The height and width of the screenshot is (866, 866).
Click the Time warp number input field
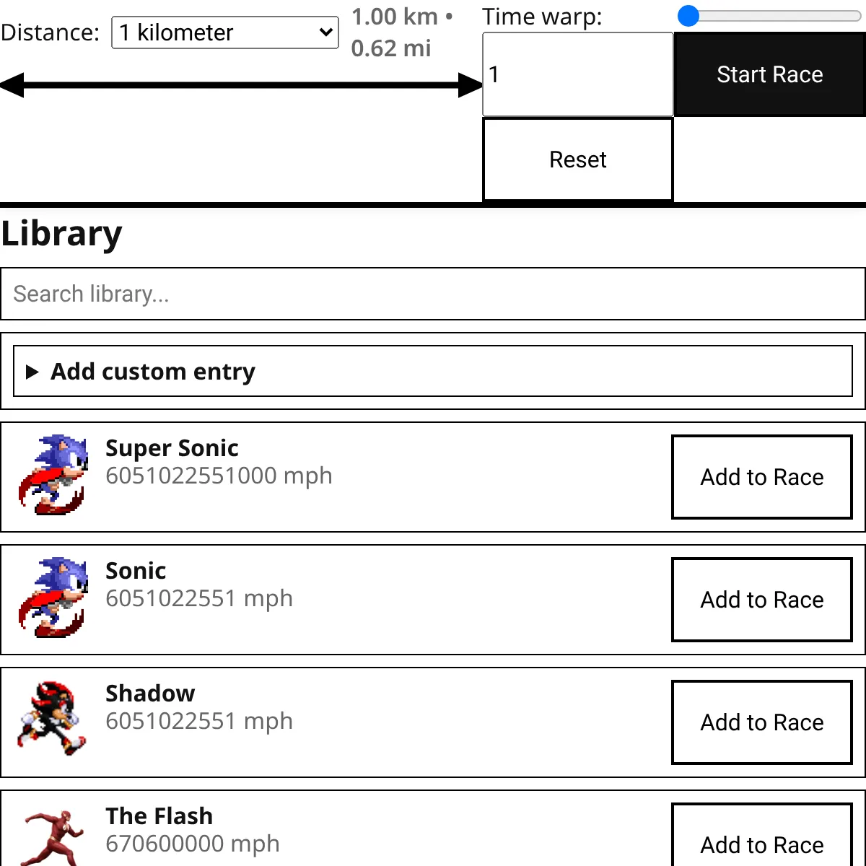tap(578, 74)
